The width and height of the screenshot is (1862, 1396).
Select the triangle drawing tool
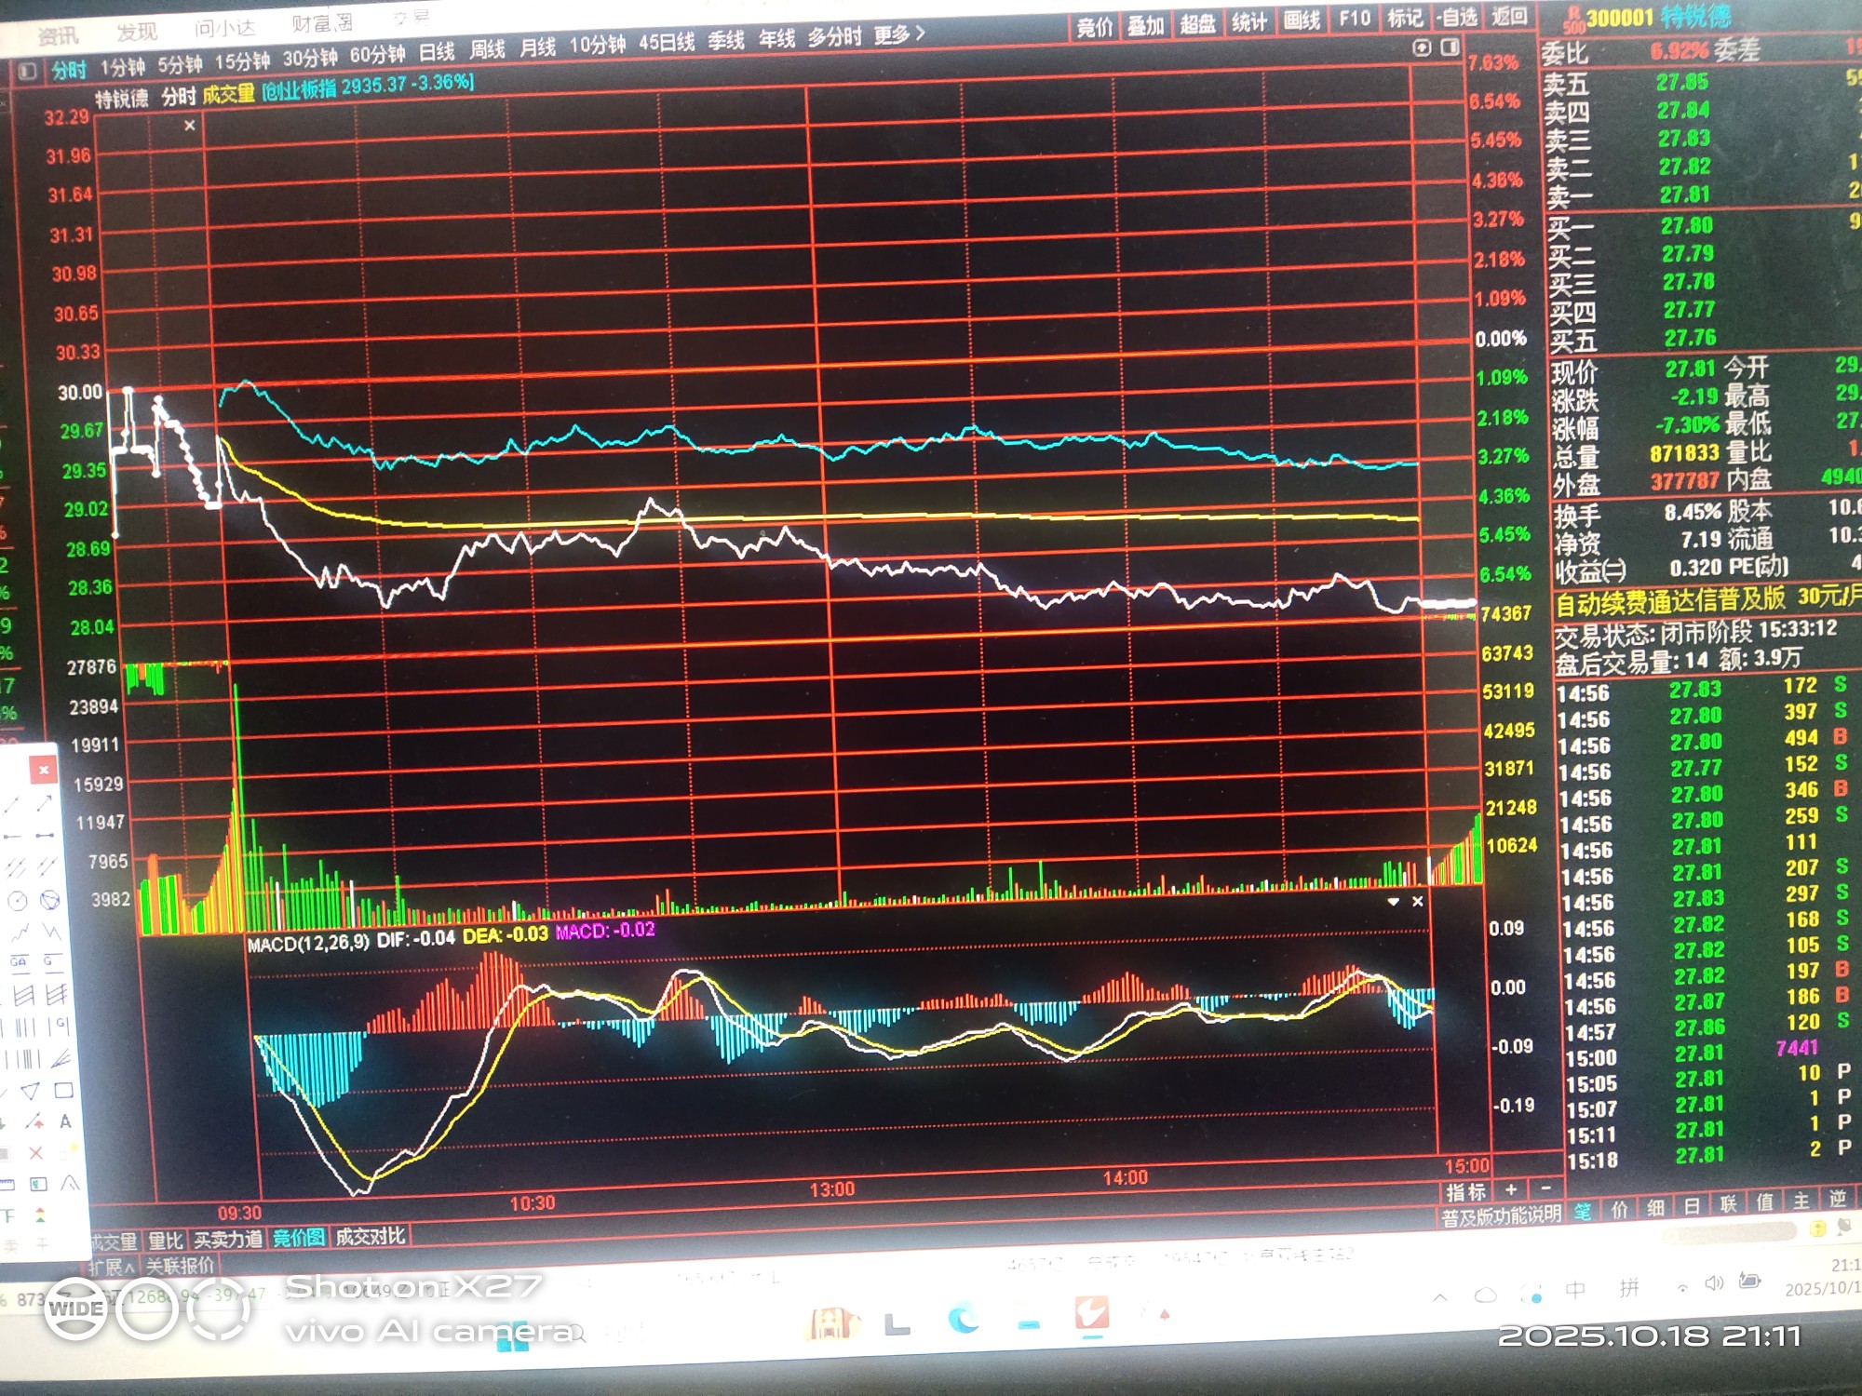click(x=30, y=1091)
